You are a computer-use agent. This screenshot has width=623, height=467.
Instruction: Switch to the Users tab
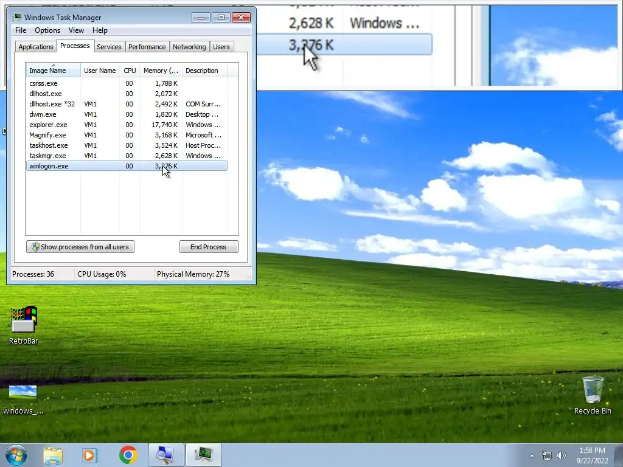click(x=221, y=47)
